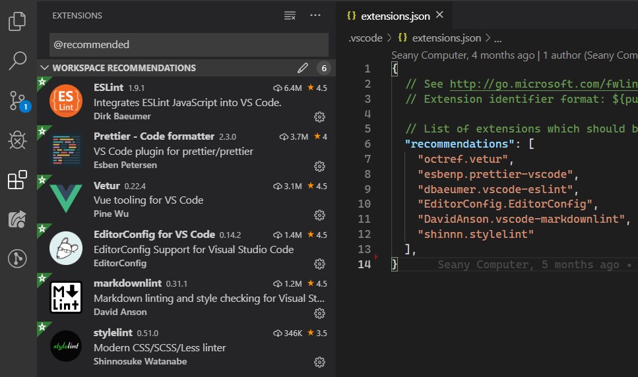
Task: Click "esbenp.prettier-vscode" on line 8
Action: (495, 174)
